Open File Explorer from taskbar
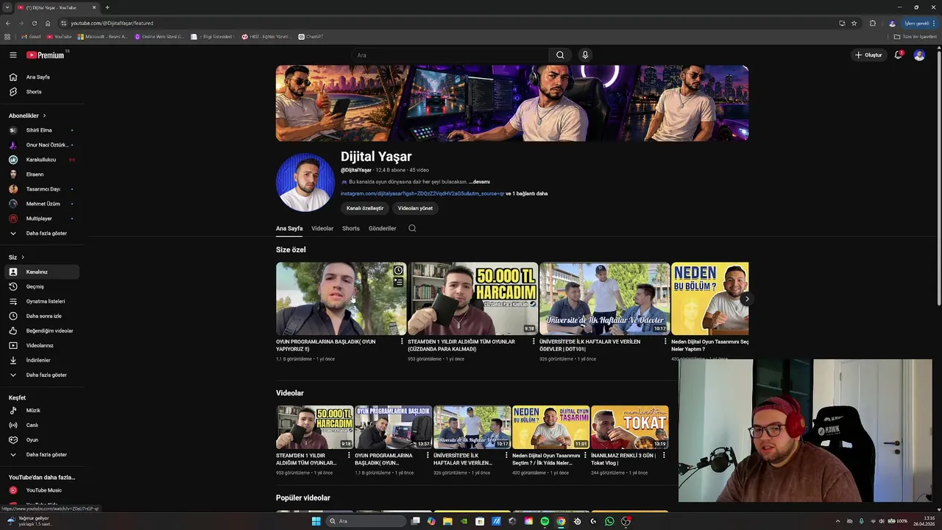This screenshot has width=942, height=530. tap(447, 521)
